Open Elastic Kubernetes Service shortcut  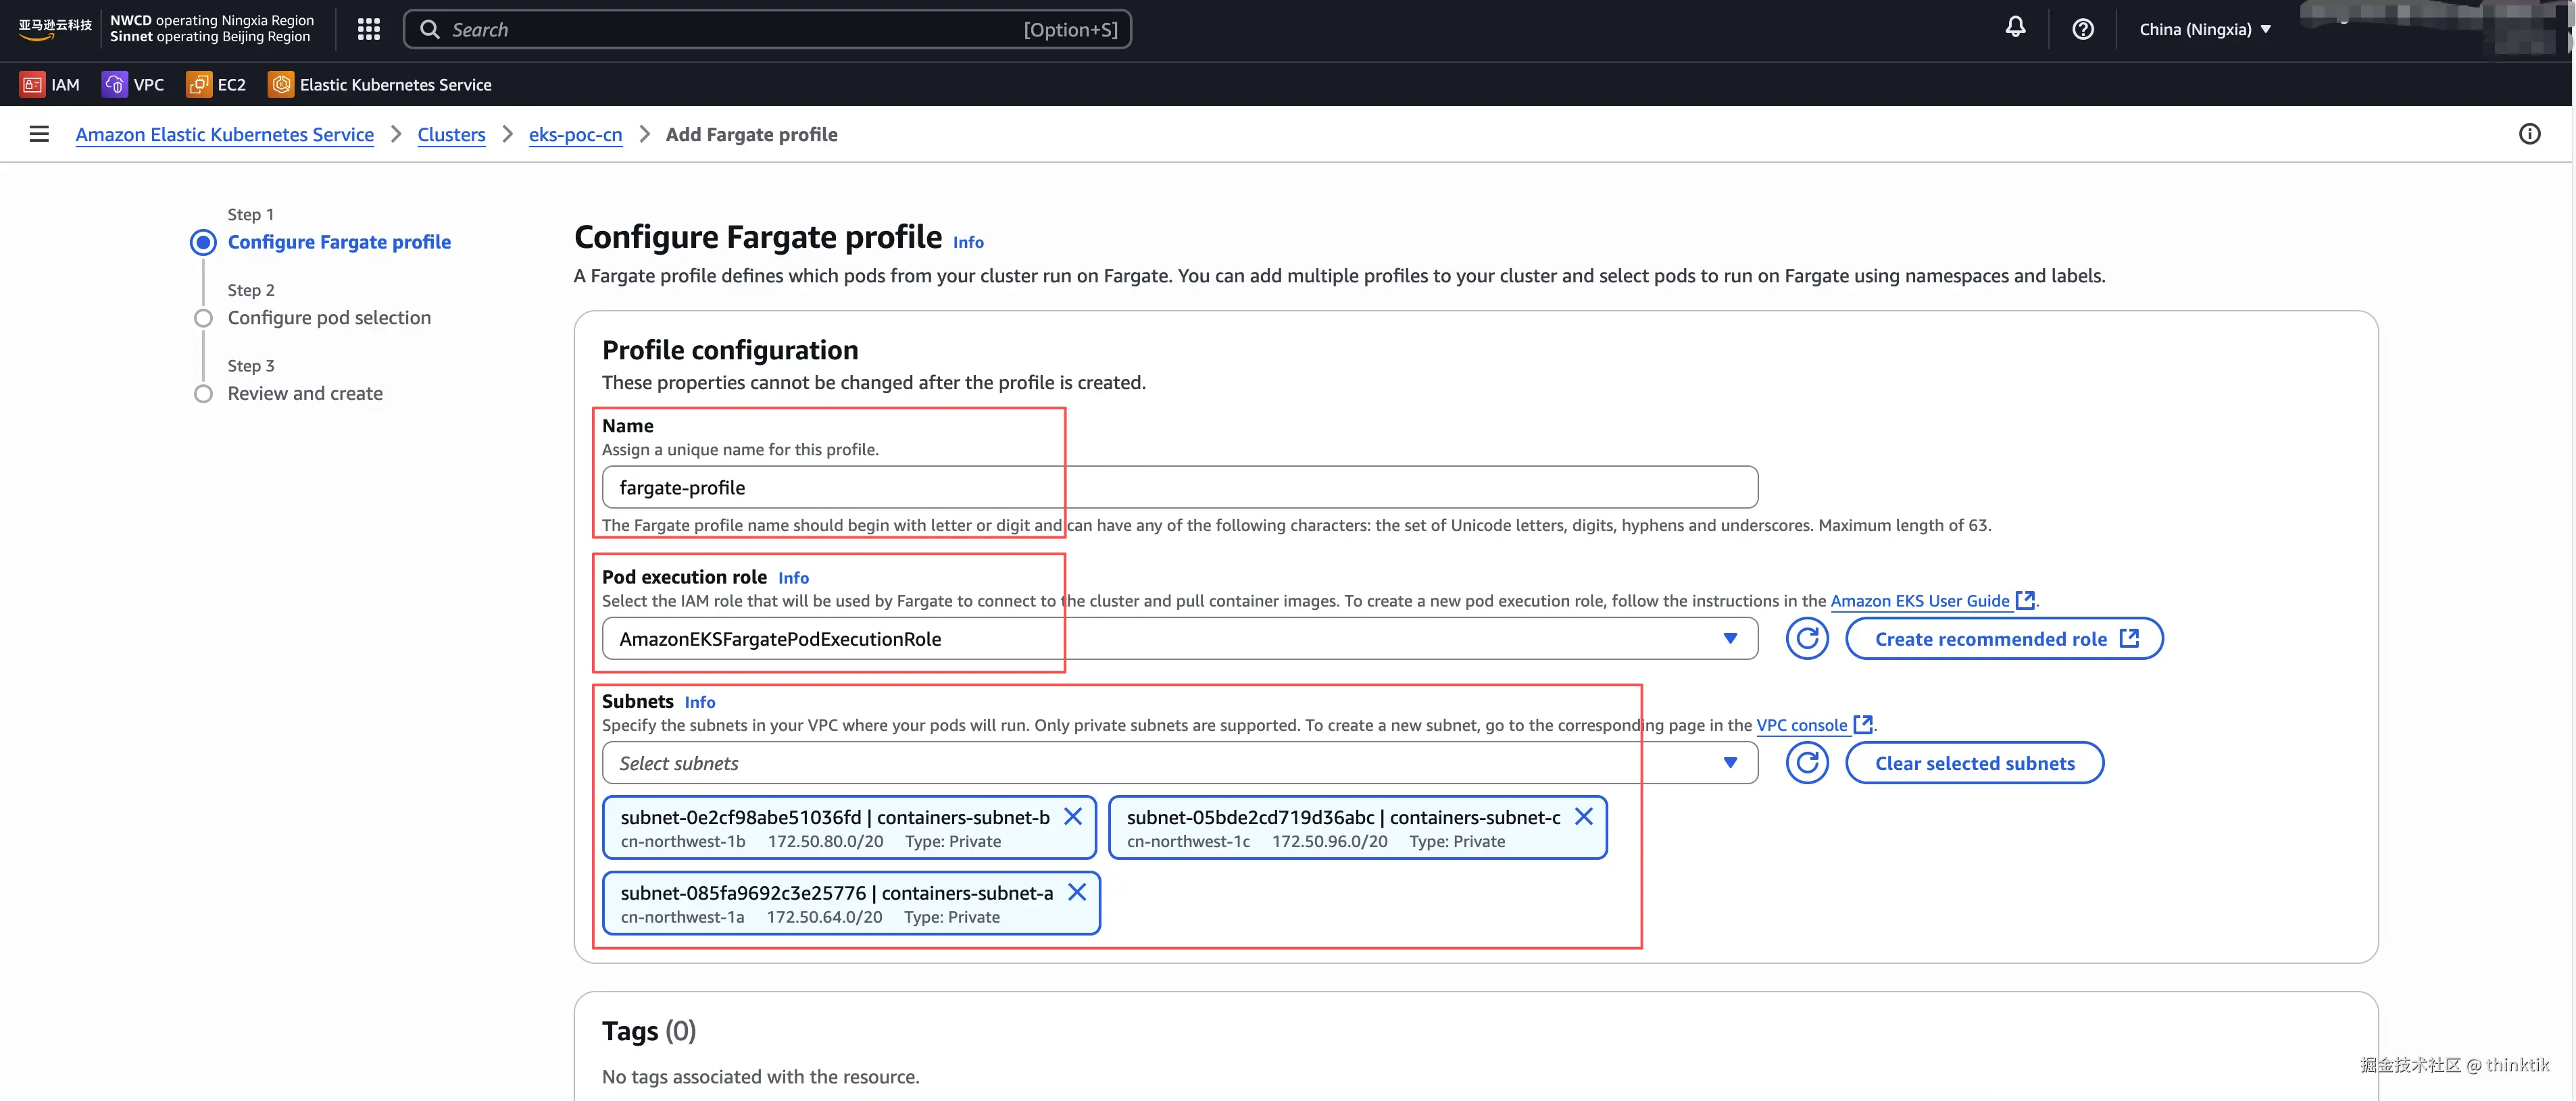pyautogui.click(x=380, y=85)
